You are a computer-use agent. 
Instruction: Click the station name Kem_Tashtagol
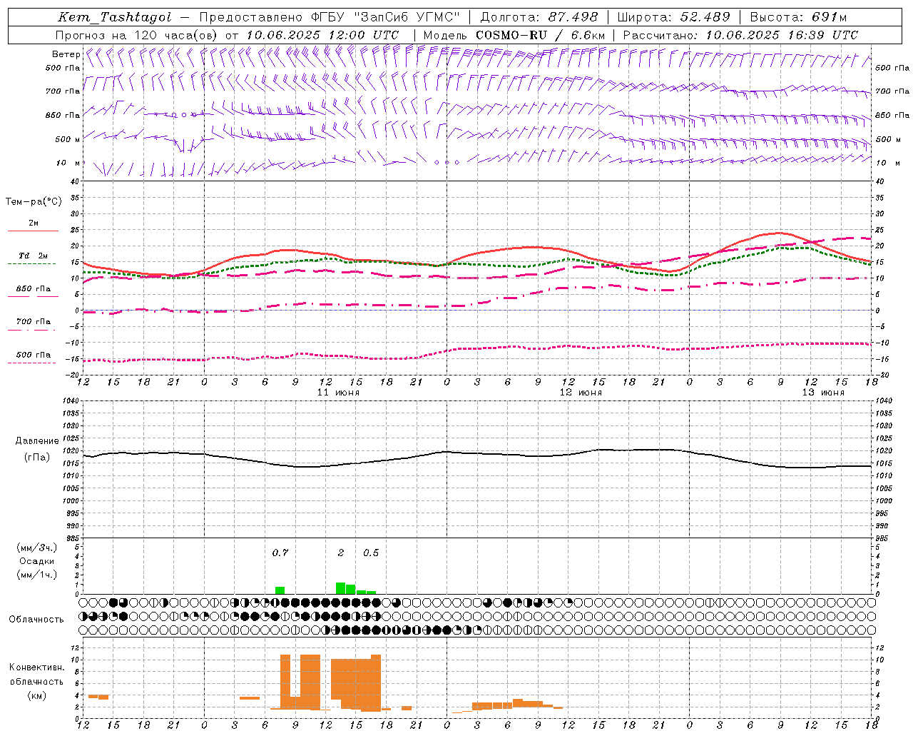pos(115,17)
